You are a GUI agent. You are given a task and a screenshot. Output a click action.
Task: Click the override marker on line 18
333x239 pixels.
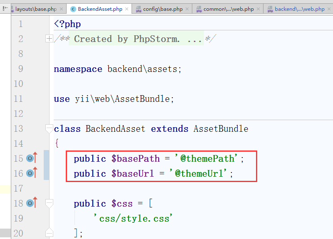[x=32, y=203]
